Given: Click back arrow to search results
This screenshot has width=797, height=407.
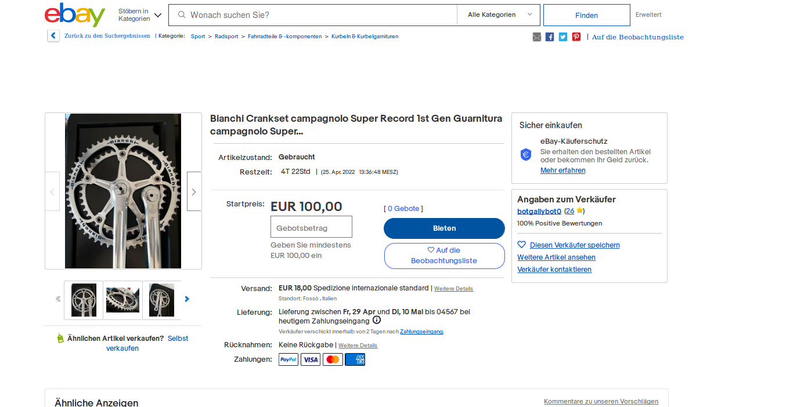Looking at the screenshot, I should [53, 36].
